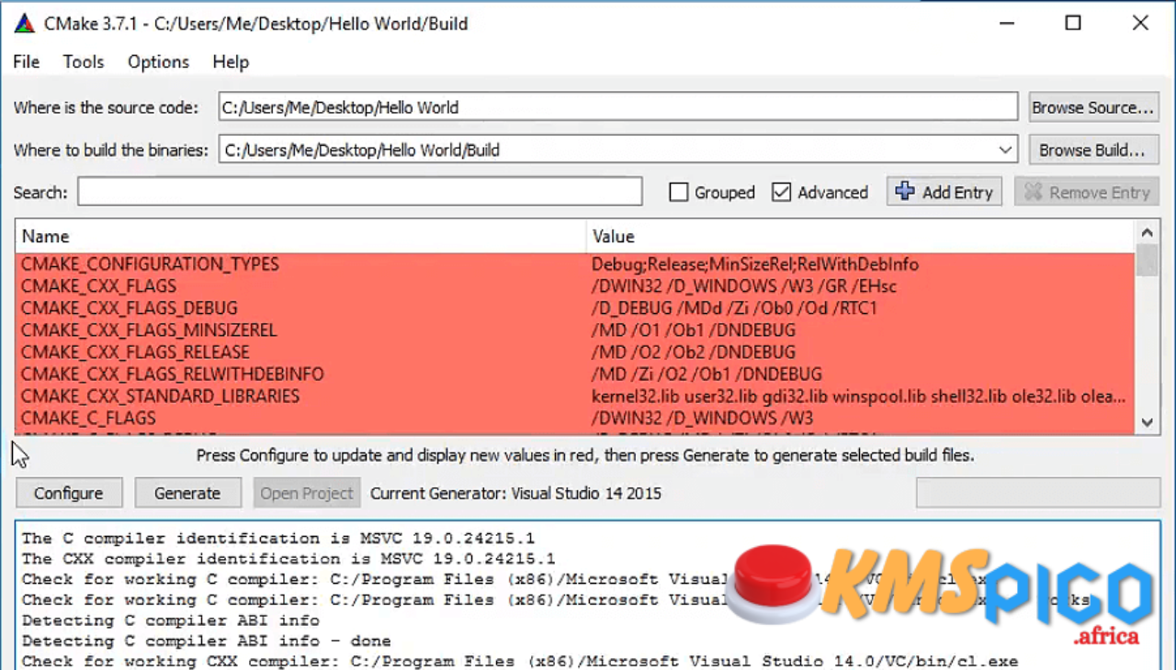Viewport: 1176px width, 670px height.
Task: Maximize the CMake window
Action: (x=1073, y=24)
